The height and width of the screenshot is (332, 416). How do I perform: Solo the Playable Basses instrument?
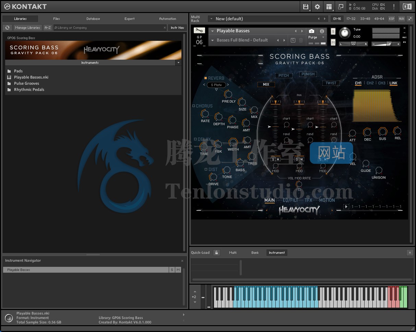click(x=333, y=31)
